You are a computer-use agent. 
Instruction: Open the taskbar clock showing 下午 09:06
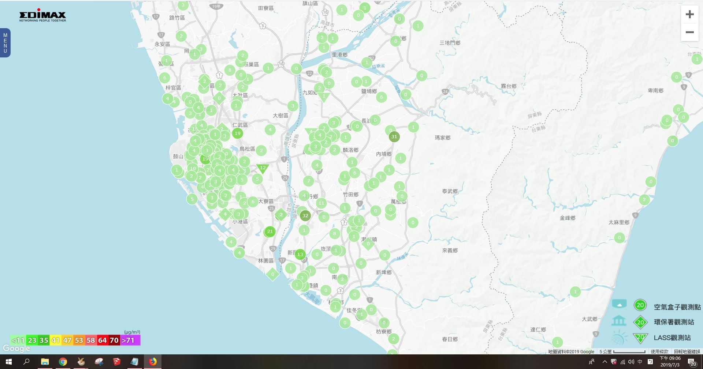tap(670, 362)
